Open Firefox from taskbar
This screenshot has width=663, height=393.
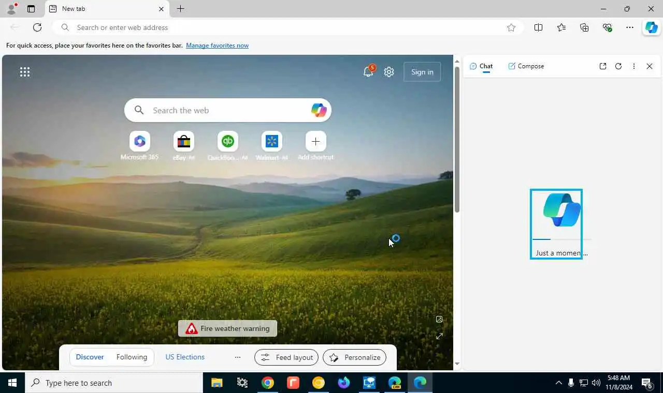[x=344, y=383]
